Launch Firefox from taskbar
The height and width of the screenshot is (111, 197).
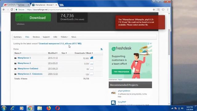(49, 108)
